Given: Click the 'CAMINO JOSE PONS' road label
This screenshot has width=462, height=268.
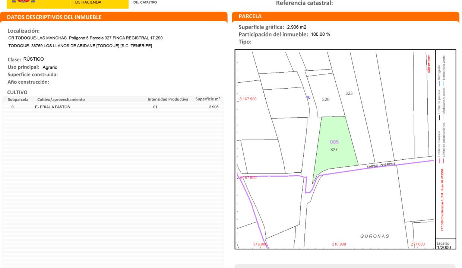Looking at the screenshot, I should [381, 165].
